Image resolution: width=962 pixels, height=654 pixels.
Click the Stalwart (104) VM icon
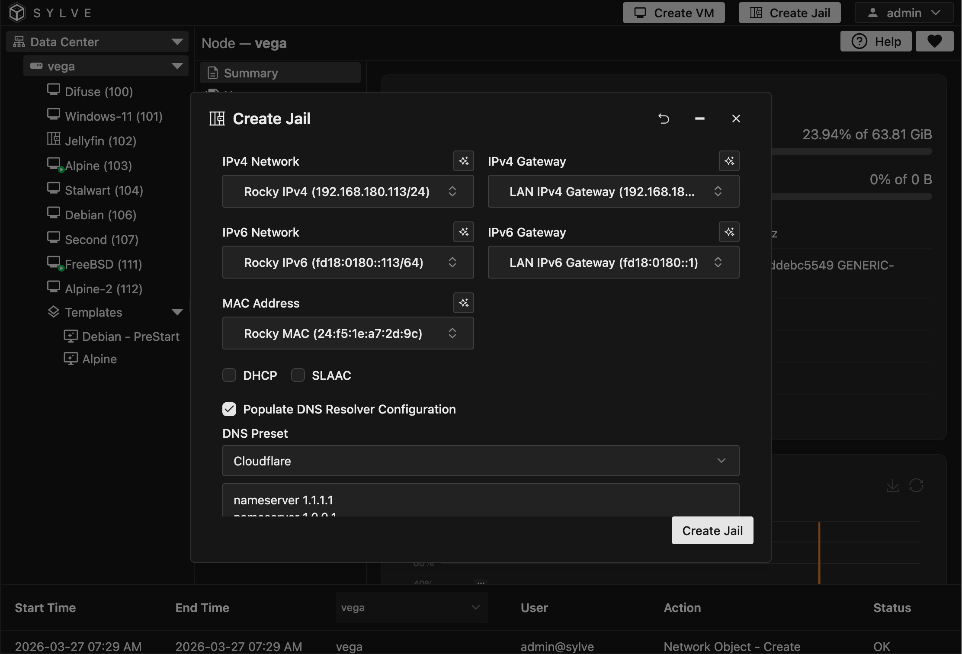pos(54,188)
